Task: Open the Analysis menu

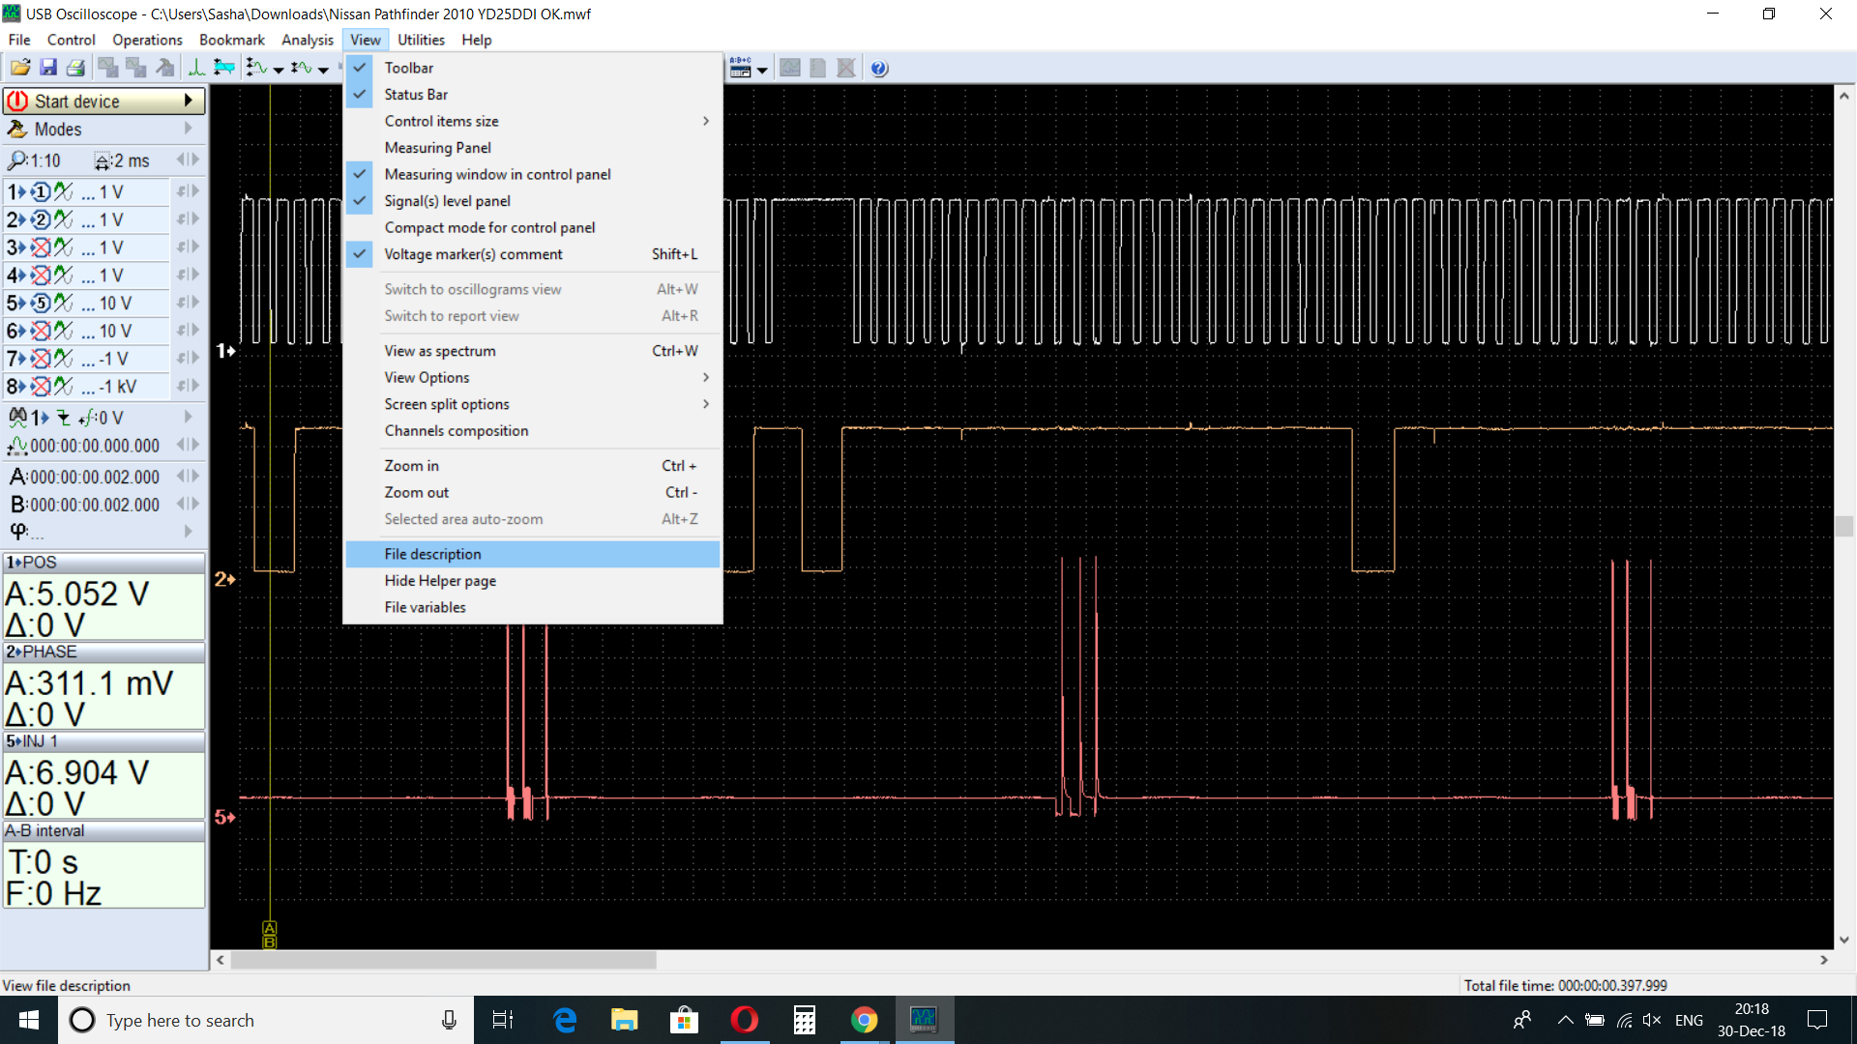Action: click(x=307, y=40)
